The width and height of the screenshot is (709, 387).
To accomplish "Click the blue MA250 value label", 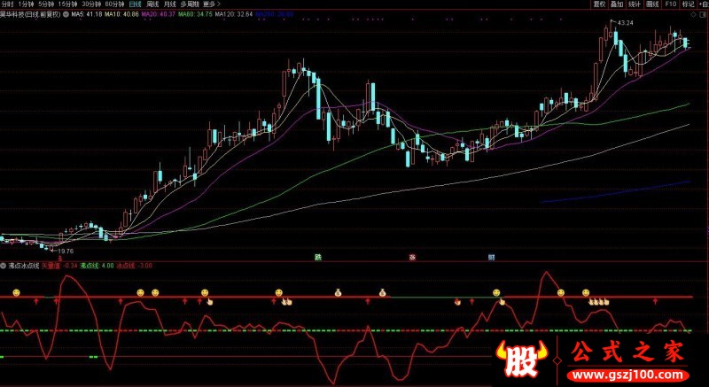I will [275, 14].
